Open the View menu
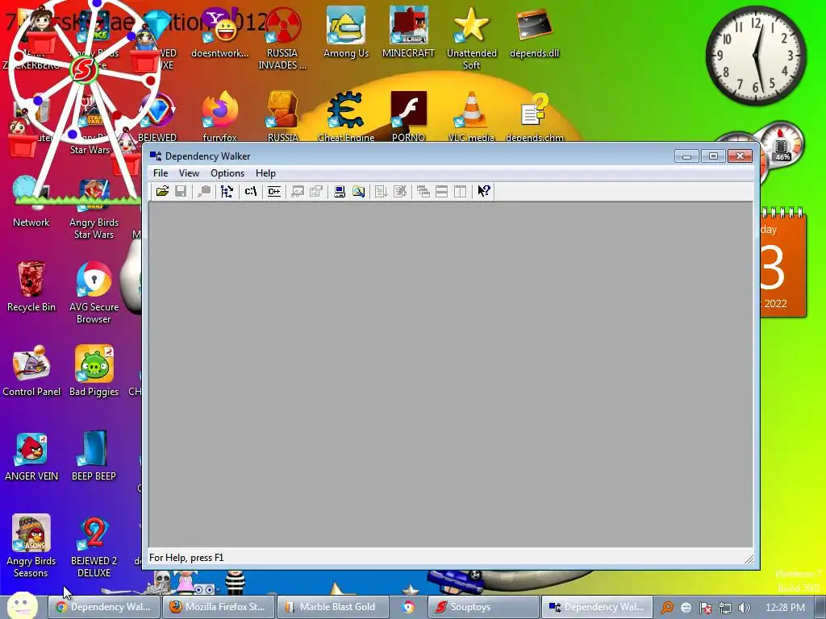The height and width of the screenshot is (619, 826). [189, 173]
